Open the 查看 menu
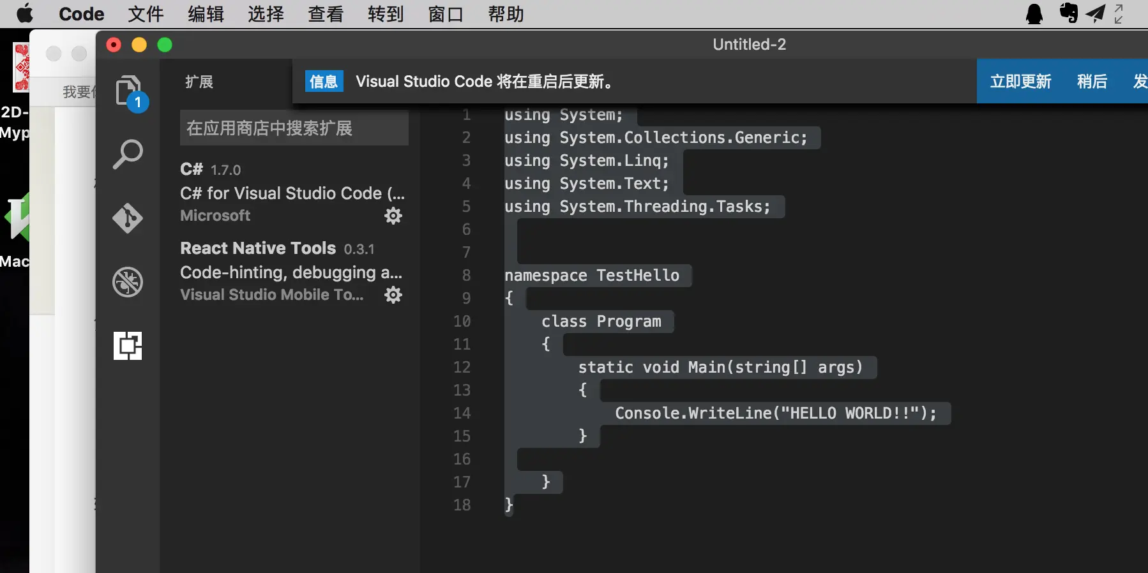The height and width of the screenshot is (573, 1148). (326, 13)
